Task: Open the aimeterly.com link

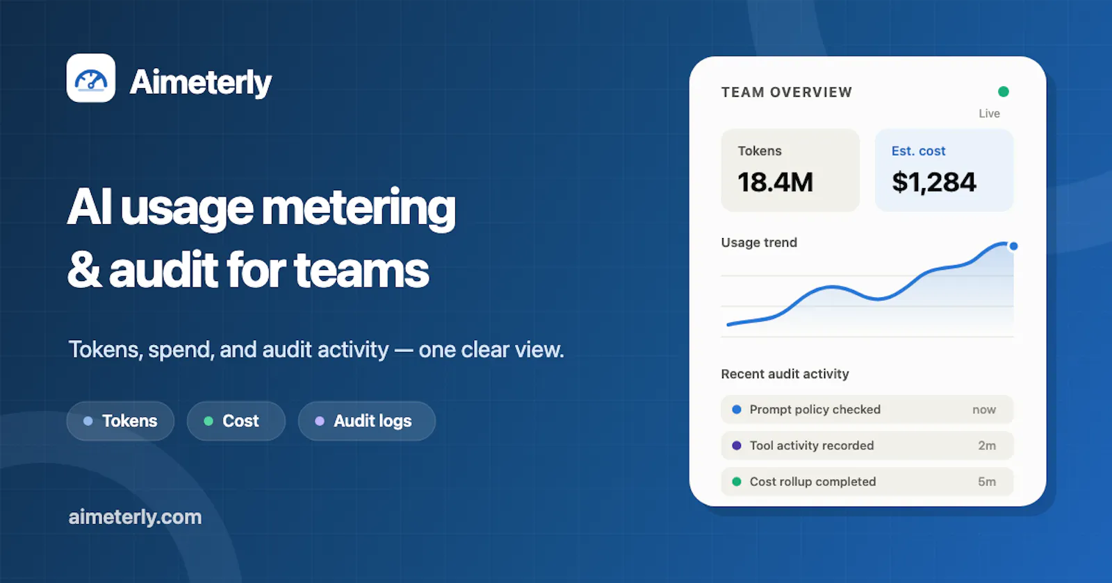Action: point(135,517)
